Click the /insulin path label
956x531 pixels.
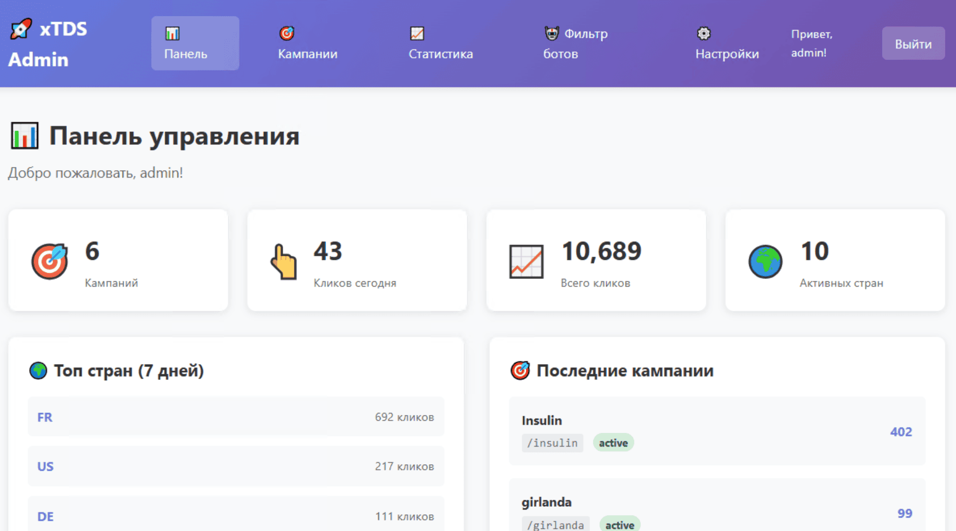(552, 443)
